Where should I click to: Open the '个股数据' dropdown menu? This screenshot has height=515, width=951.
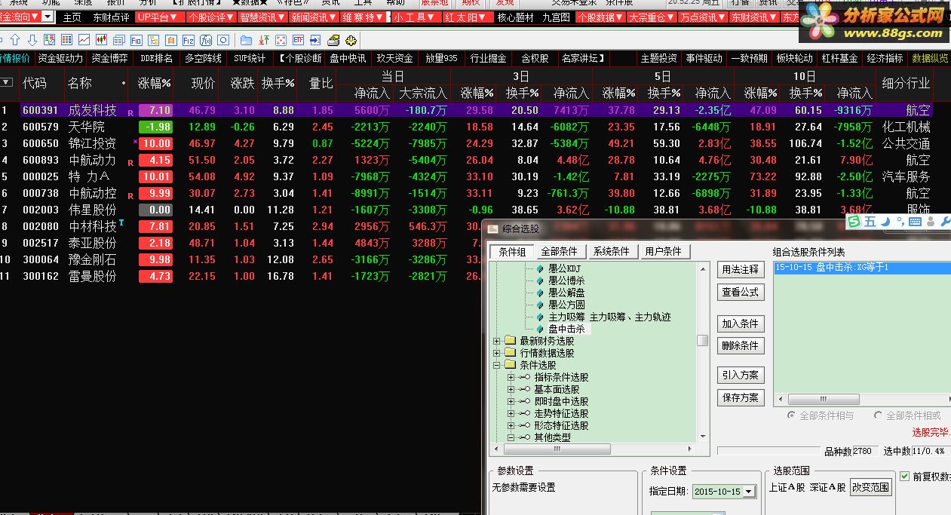[x=601, y=17]
